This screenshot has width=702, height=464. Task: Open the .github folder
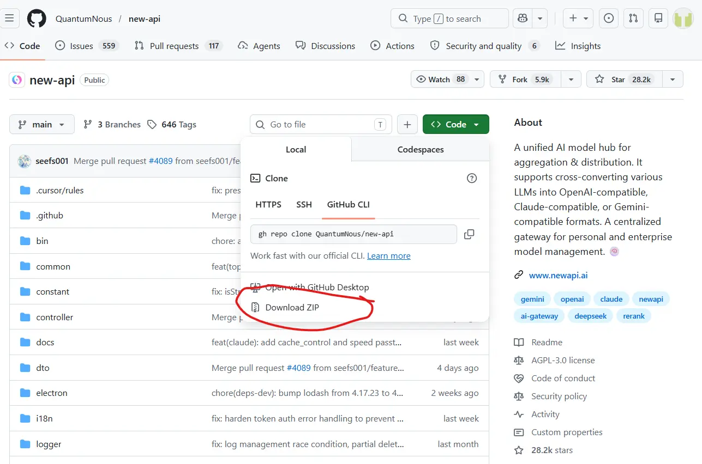pyautogui.click(x=50, y=215)
